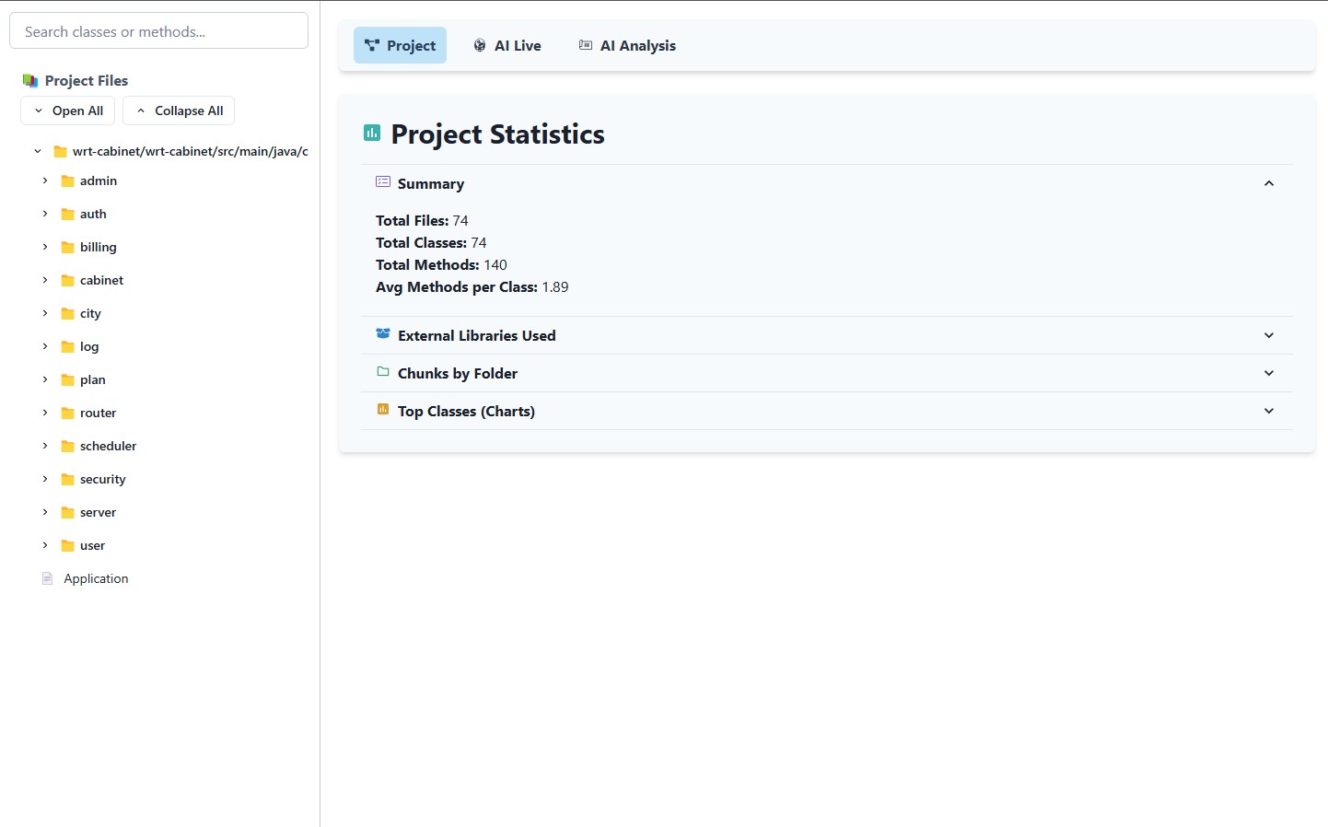Select the cabinet folder label
The width and height of the screenshot is (1328, 827).
(x=101, y=280)
